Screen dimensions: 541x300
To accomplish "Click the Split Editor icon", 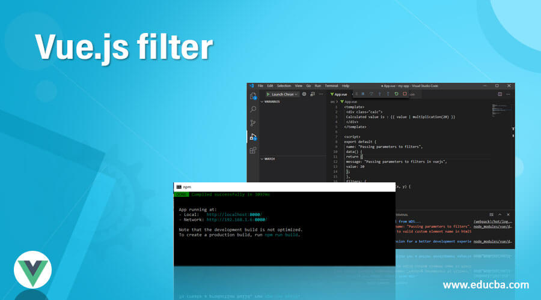I will pos(500,94).
